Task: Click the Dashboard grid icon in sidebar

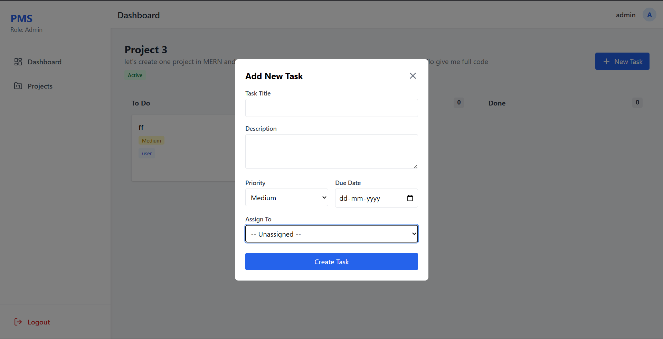Action: tap(18, 62)
